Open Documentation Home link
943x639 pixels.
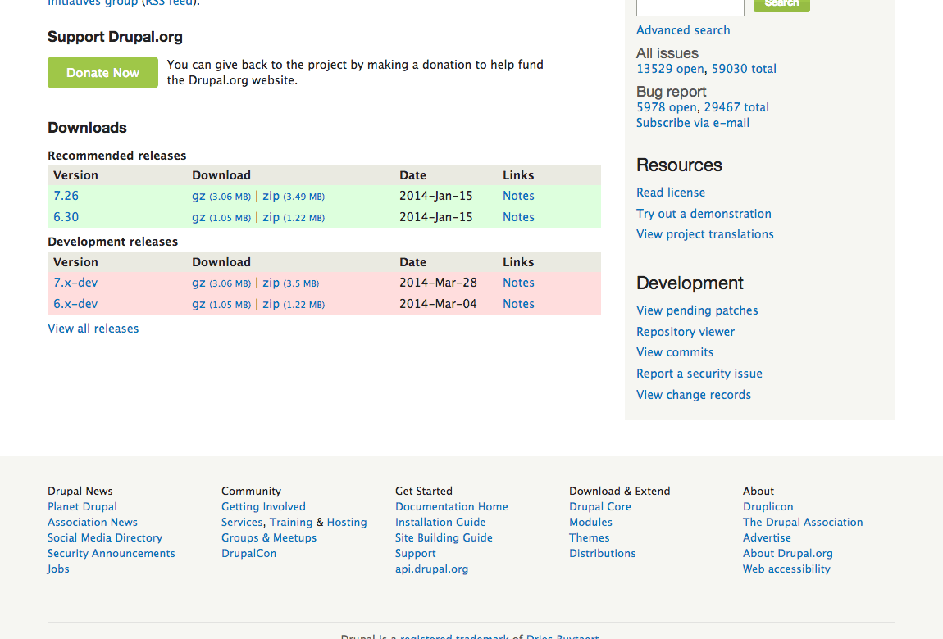tap(452, 506)
